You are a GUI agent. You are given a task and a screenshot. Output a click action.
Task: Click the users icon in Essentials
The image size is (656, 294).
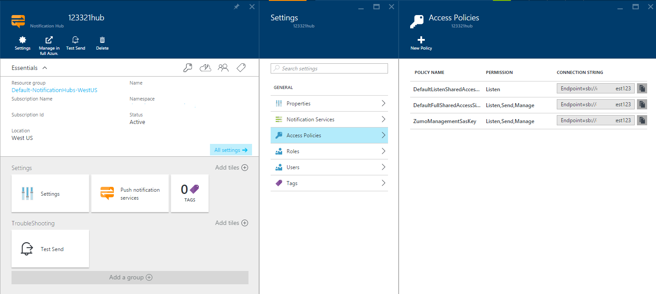pos(223,67)
